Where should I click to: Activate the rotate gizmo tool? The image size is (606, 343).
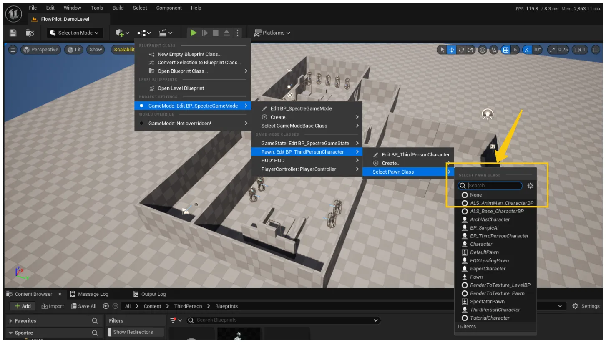pos(461,50)
